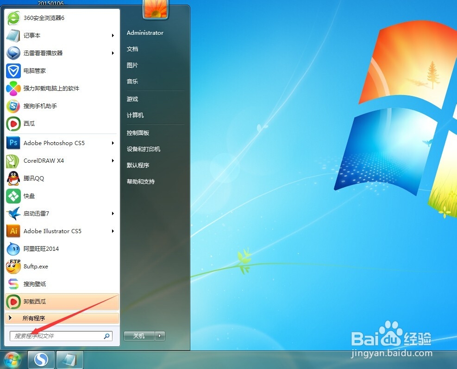This screenshot has width=457, height=369.
Task: Open Sogou browser taskbar icon
Action: tap(41, 360)
